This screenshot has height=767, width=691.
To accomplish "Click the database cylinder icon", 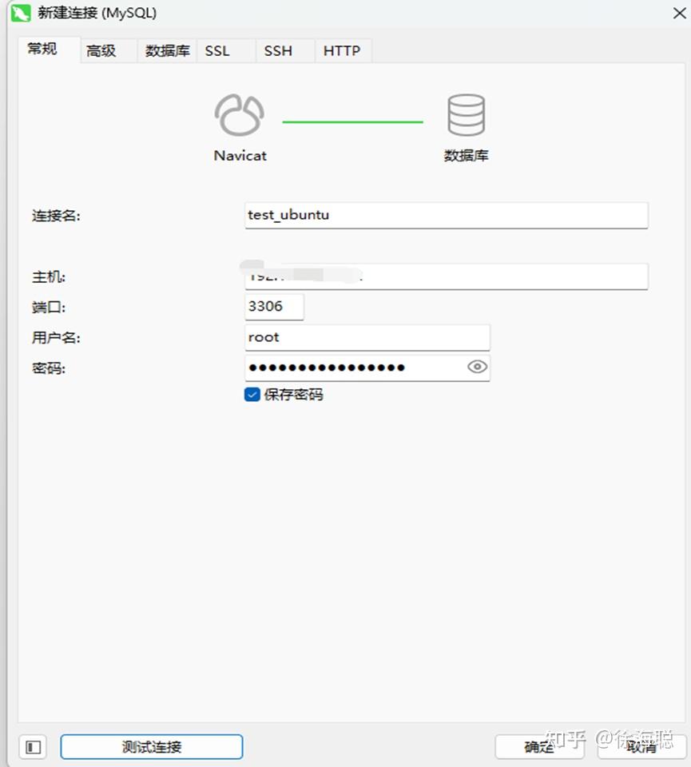I will [466, 113].
